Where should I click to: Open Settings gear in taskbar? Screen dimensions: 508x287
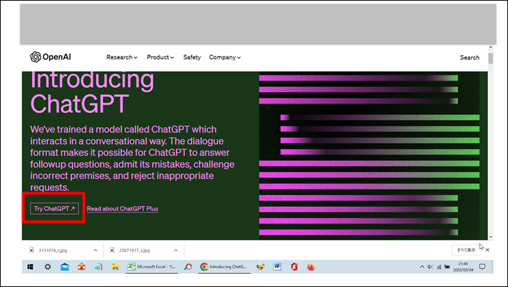pyautogui.click(x=47, y=267)
